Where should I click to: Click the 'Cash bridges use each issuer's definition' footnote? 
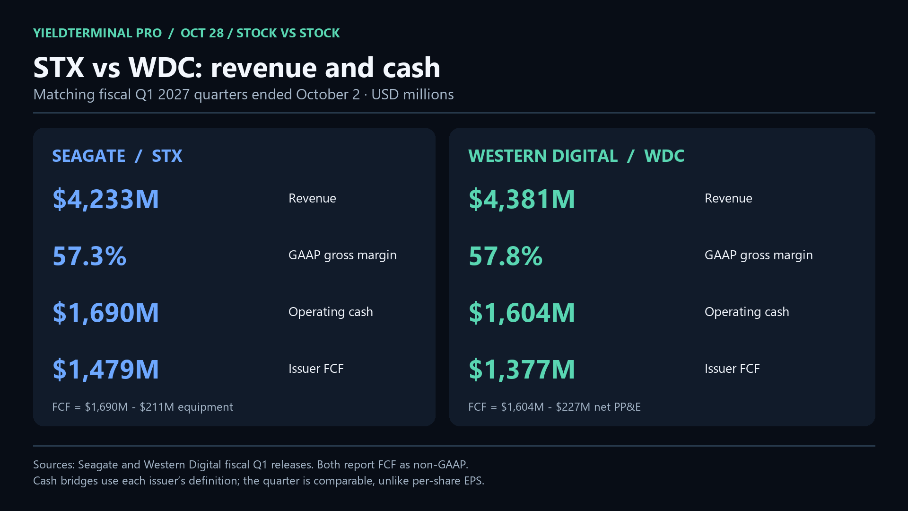pos(259,481)
